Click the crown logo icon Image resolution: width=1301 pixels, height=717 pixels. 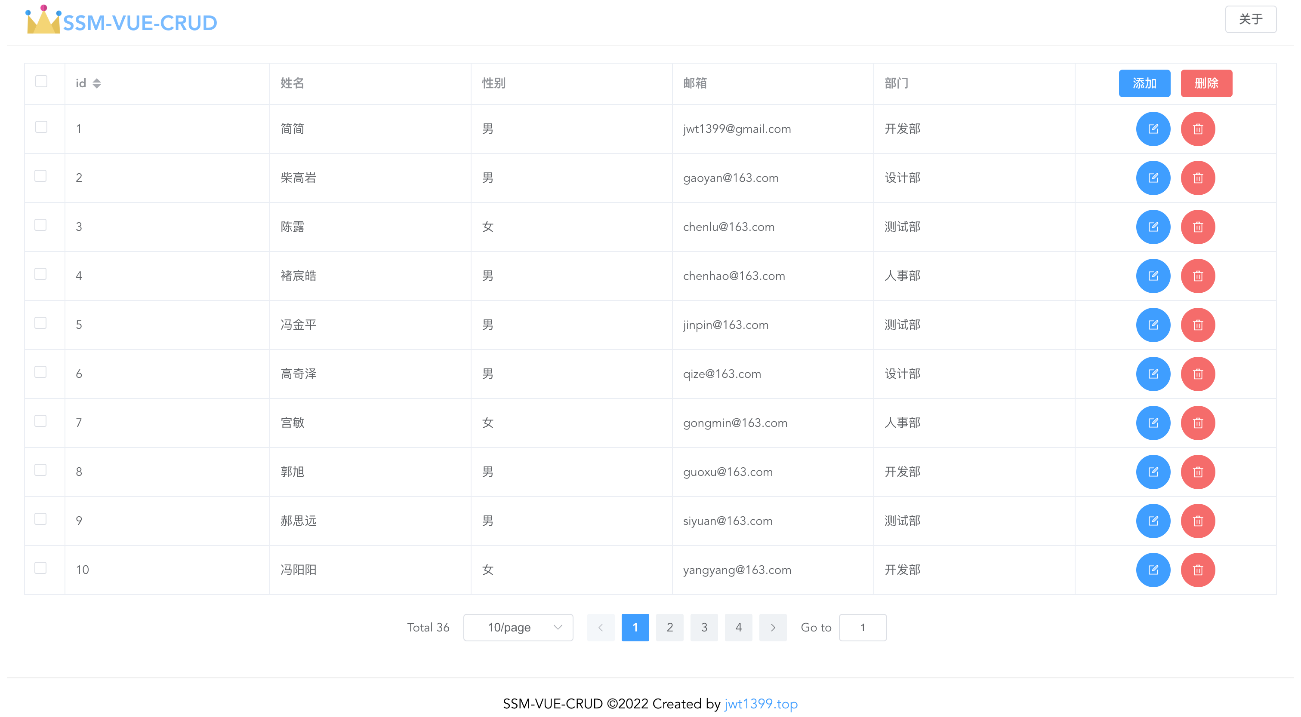click(x=43, y=20)
